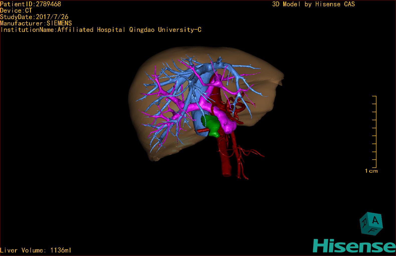The height and width of the screenshot is (256, 396).
Task: Click the 1cm scale ruler
Action: 374,132
